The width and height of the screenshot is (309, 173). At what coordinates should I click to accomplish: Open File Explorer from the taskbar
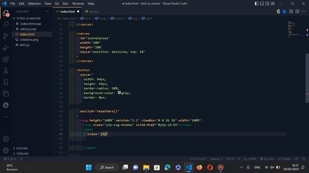[x=146, y=167]
